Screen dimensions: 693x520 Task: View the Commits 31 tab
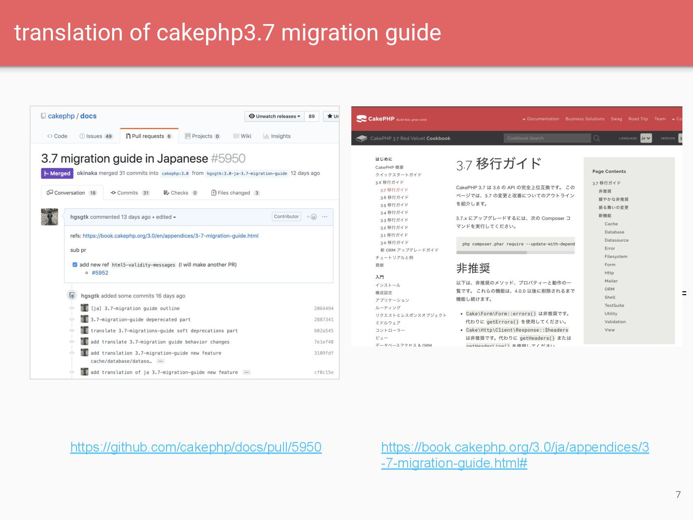(x=130, y=193)
